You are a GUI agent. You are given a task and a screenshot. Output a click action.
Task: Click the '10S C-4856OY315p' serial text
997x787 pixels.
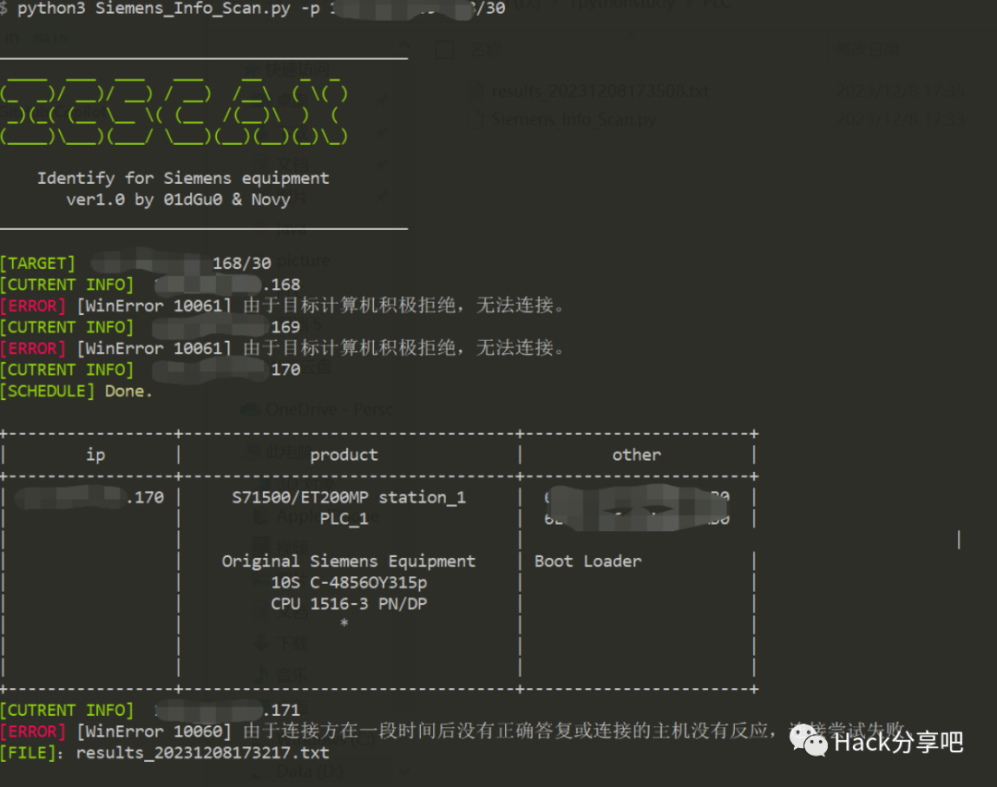(x=349, y=583)
